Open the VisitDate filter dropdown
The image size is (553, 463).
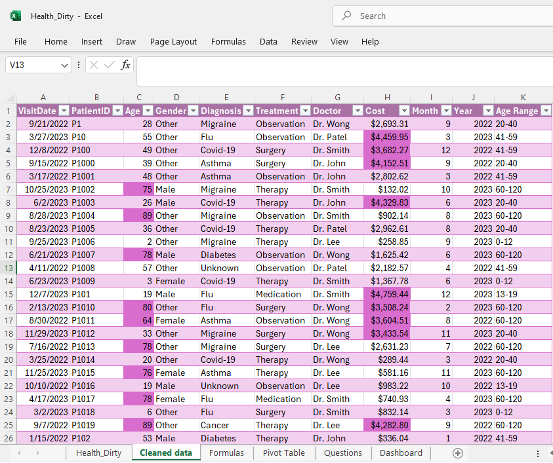(64, 111)
